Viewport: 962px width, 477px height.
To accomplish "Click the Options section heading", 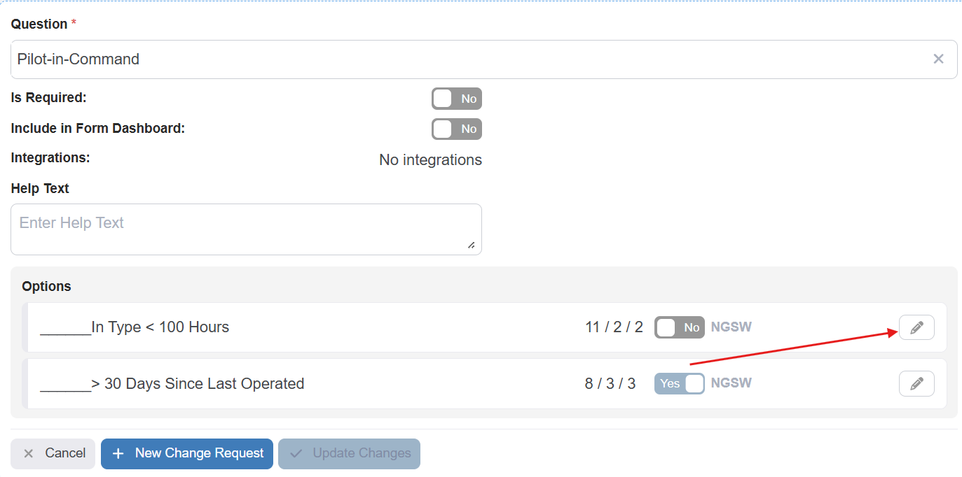I will tap(46, 286).
